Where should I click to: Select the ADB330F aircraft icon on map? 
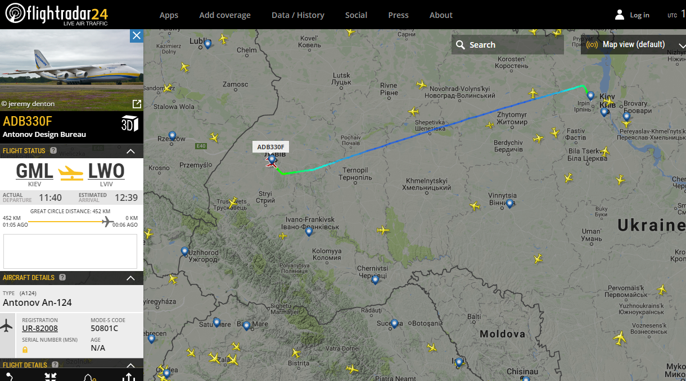(x=272, y=163)
